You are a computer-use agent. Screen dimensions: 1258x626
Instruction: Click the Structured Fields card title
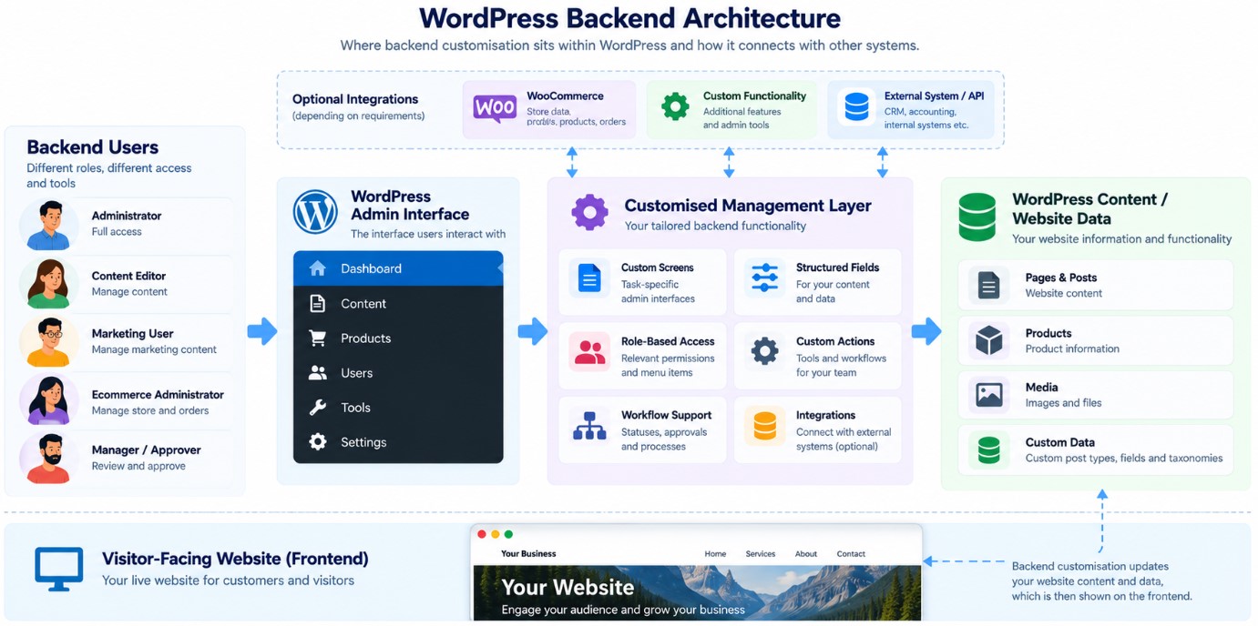coord(837,268)
